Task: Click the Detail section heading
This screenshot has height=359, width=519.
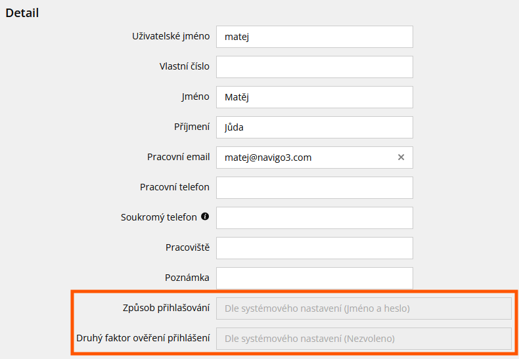Action: 22,12
